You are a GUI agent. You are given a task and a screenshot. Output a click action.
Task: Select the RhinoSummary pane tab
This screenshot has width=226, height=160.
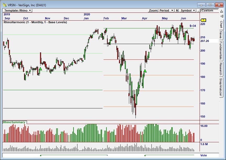click(x=14, y=122)
